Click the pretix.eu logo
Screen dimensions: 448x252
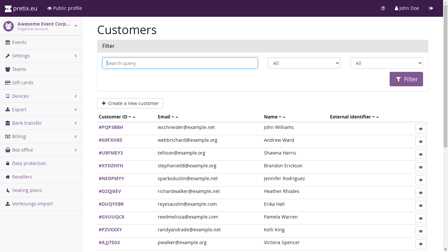tap(21, 9)
